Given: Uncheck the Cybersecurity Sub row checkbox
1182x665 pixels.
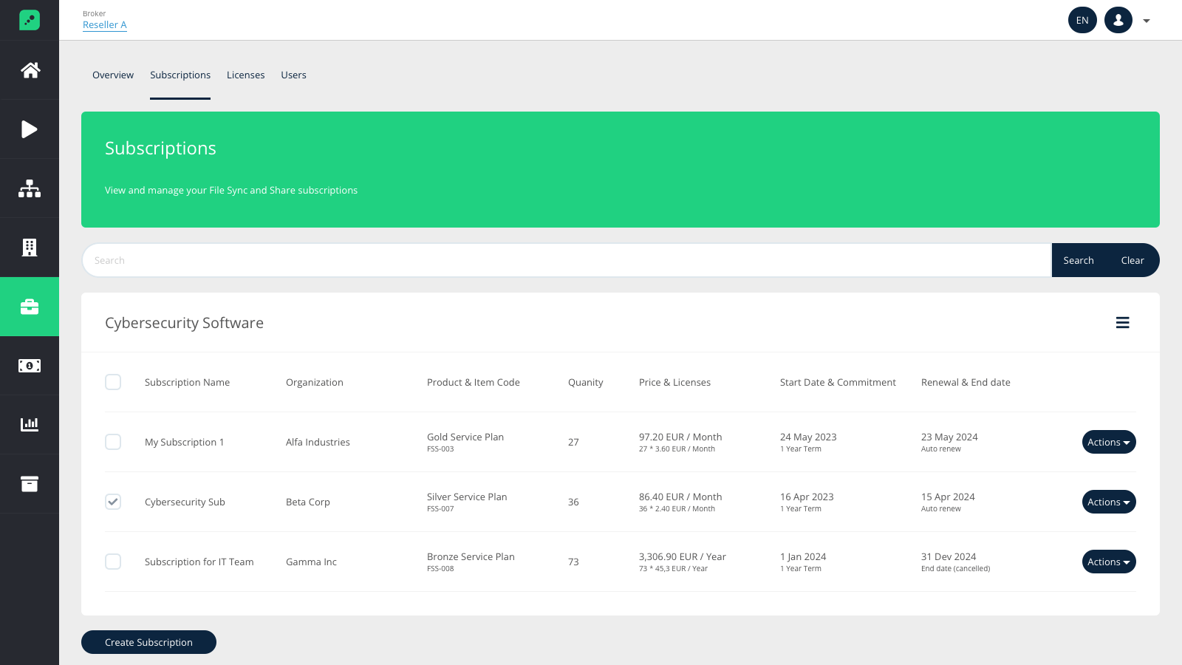Looking at the screenshot, I should pyautogui.click(x=113, y=502).
